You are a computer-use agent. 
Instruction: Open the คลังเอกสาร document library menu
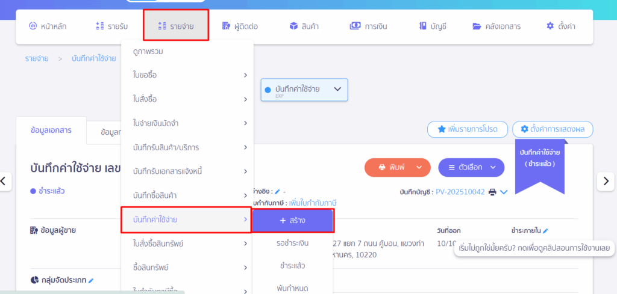coord(496,26)
